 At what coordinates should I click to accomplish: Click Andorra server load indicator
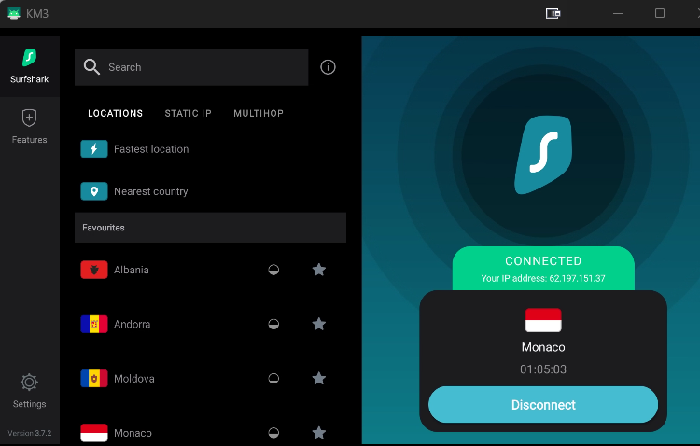point(273,324)
